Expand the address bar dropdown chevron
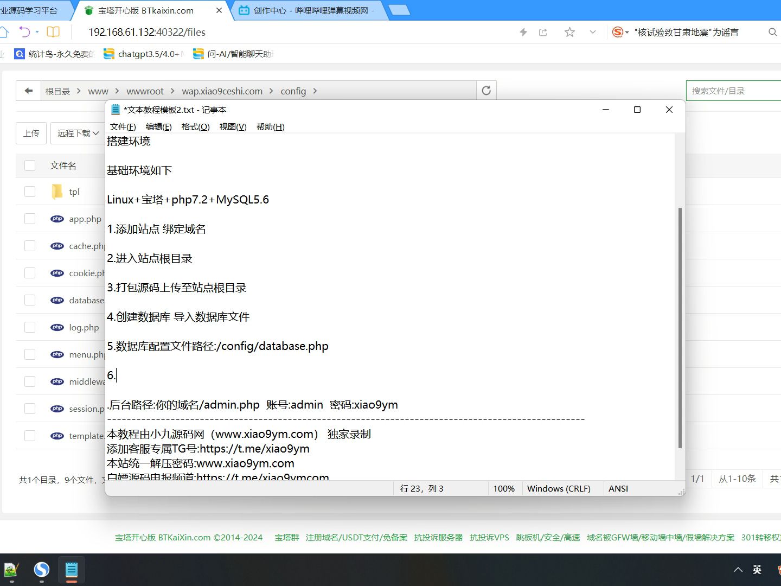This screenshot has width=781, height=586. tap(593, 33)
